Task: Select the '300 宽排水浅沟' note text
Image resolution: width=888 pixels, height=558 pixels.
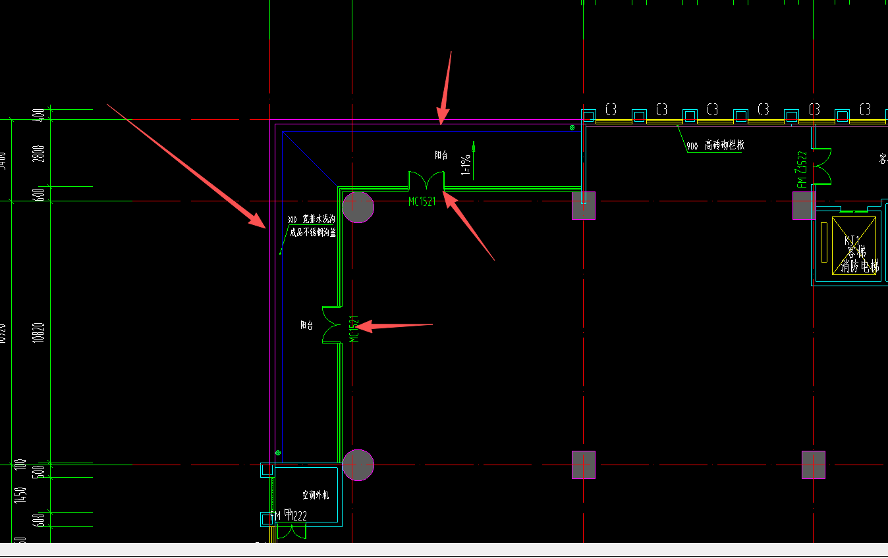Action: click(312, 220)
